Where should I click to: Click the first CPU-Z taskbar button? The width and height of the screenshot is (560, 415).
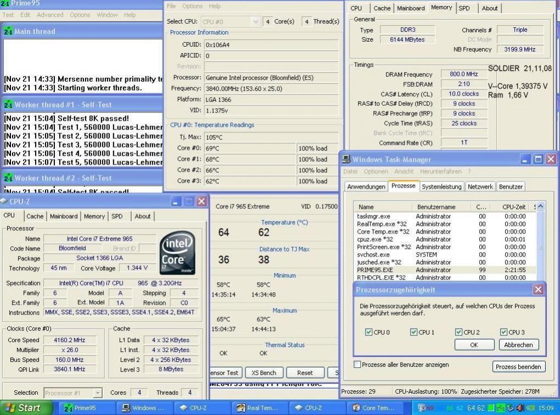coord(202,408)
